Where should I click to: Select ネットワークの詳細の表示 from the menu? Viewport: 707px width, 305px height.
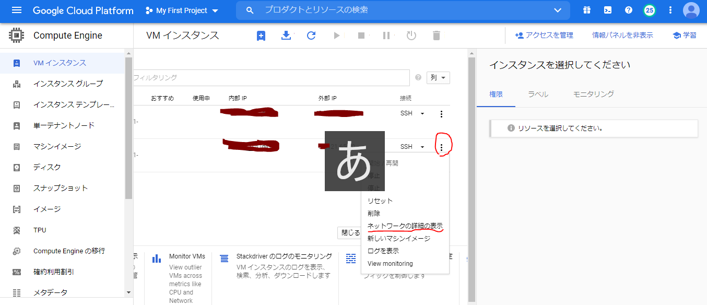click(x=406, y=226)
